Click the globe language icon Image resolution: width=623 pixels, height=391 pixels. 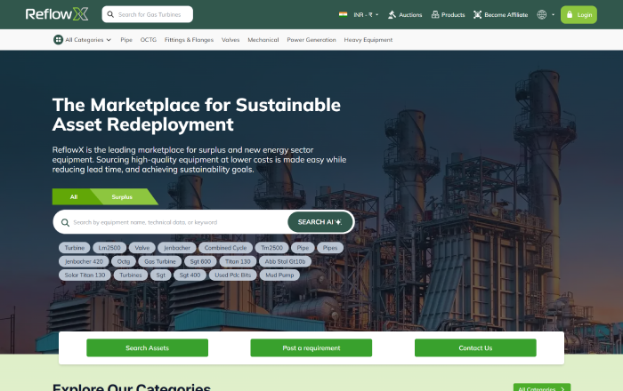[x=542, y=15]
